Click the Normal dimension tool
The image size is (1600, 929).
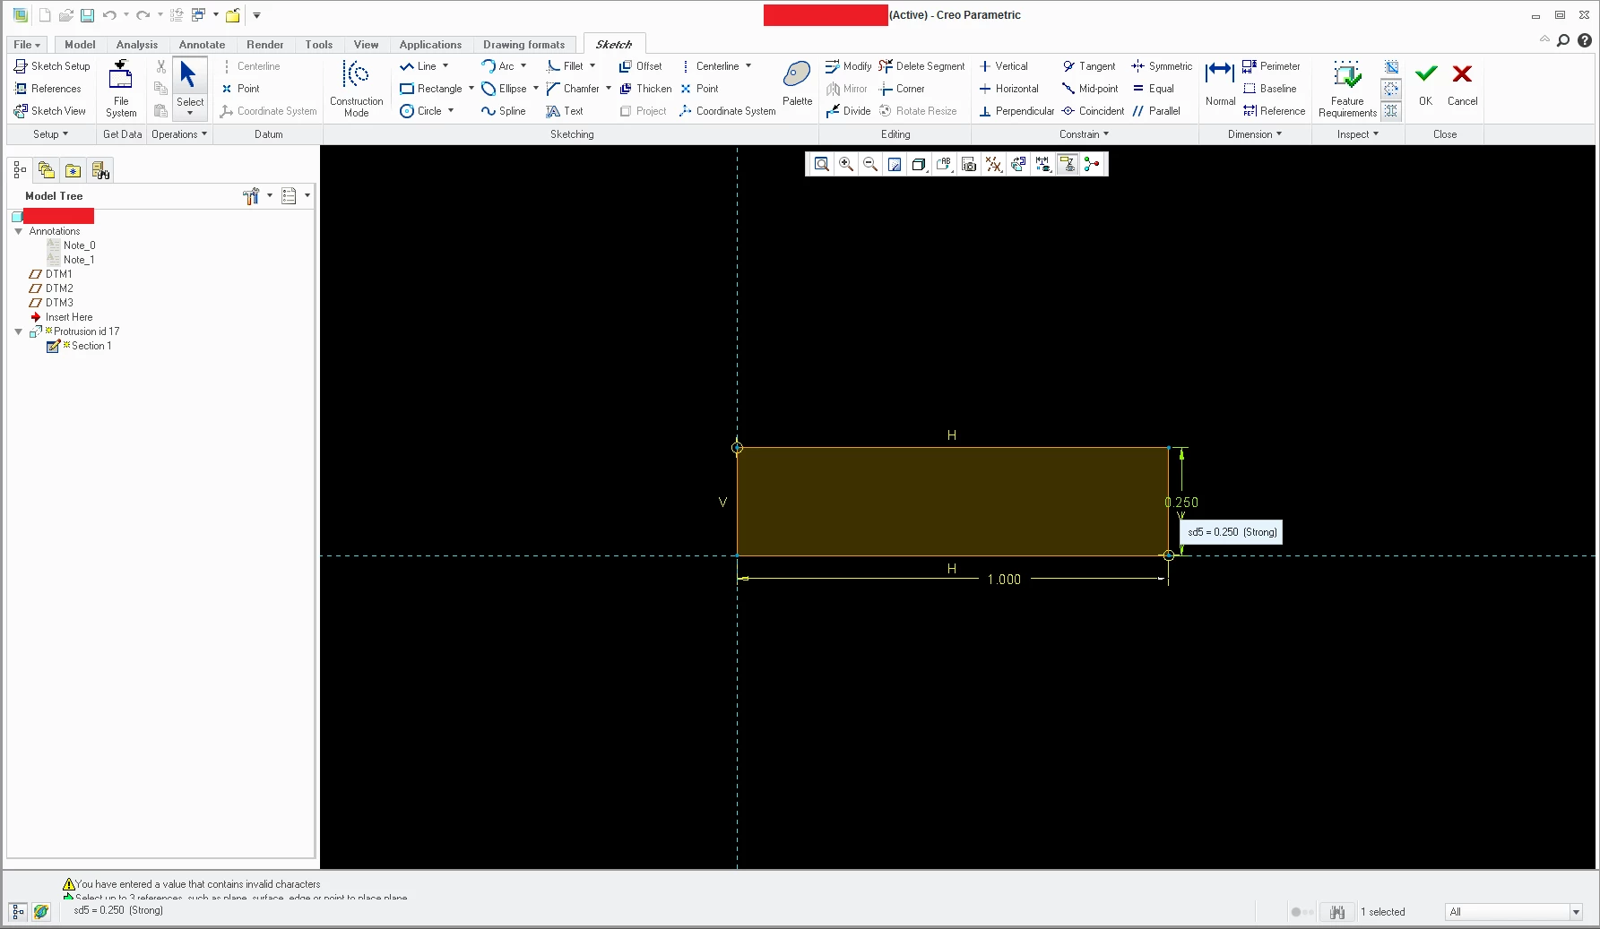point(1220,84)
